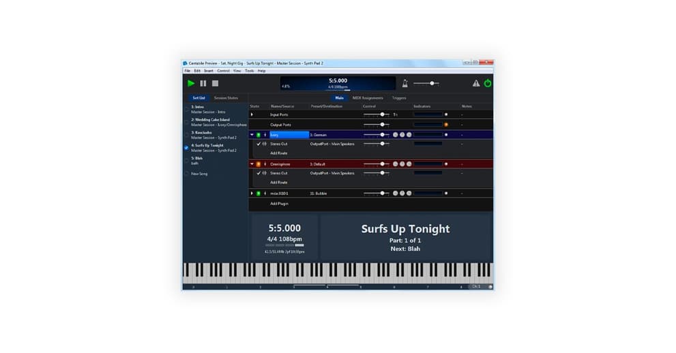Click the Output Ports orange indicator
This screenshot has width=676, height=353.
(446, 125)
